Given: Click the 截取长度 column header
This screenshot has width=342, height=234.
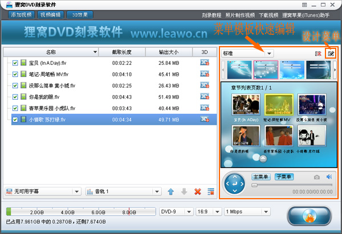Looking at the screenshot, I should [122, 52].
